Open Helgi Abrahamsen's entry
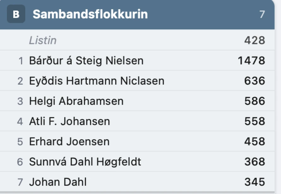 point(76,101)
